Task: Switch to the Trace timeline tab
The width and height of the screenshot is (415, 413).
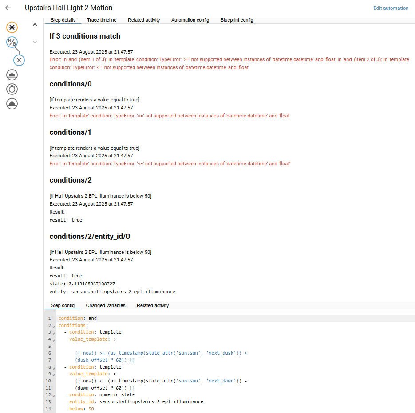Action: click(x=102, y=20)
